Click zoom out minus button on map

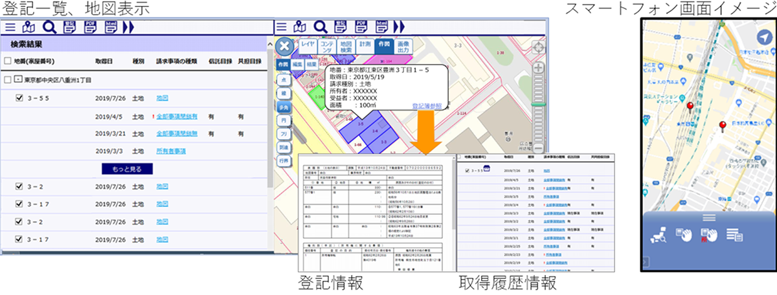(x=537, y=147)
